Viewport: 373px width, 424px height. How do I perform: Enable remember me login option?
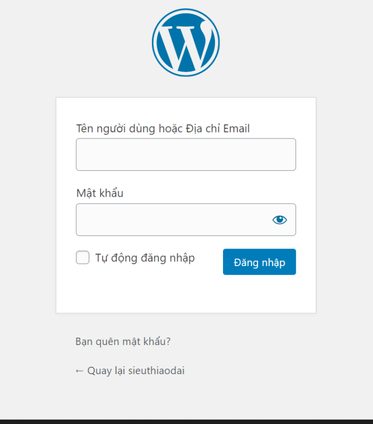click(x=83, y=258)
